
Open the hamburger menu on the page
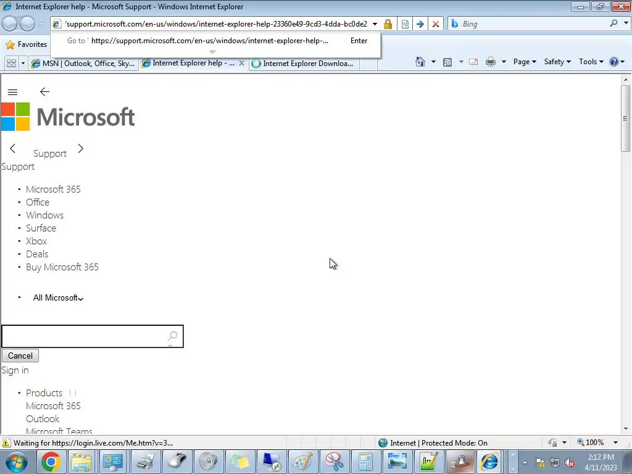12,92
